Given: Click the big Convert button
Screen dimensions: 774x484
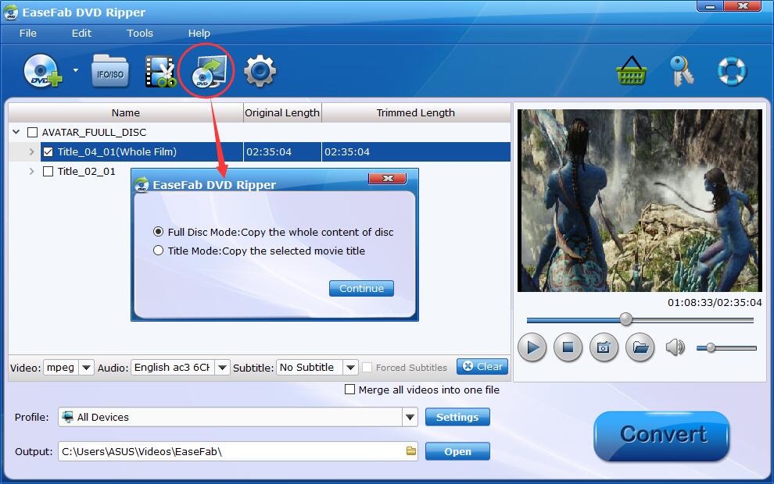Looking at the screenshot, I should (x=661, y=436).
